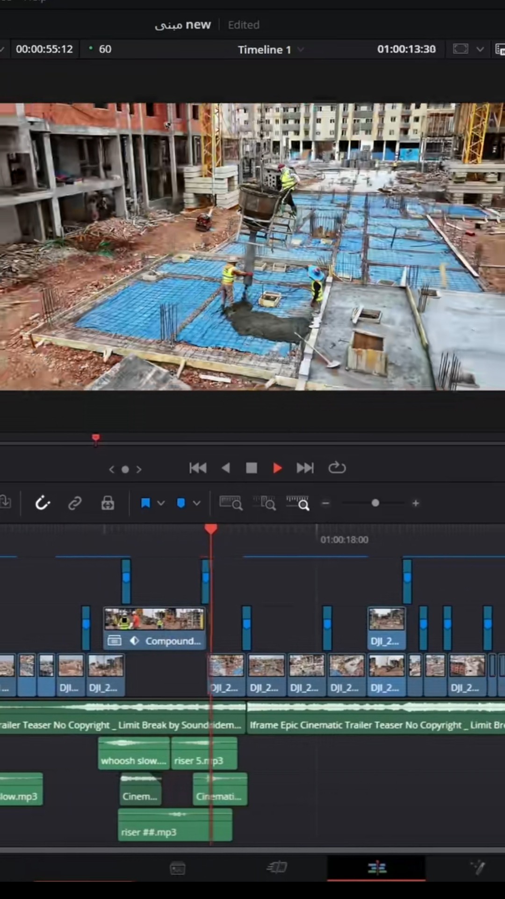Click the construction site viewer image
Screen dimensions: 505x899
252,247
